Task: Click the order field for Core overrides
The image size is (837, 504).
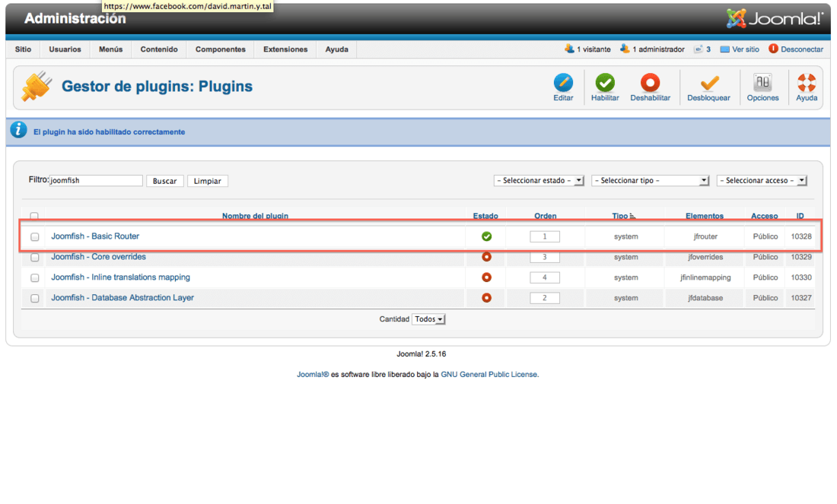Action: pyautogui.click(x=545, y=257)
